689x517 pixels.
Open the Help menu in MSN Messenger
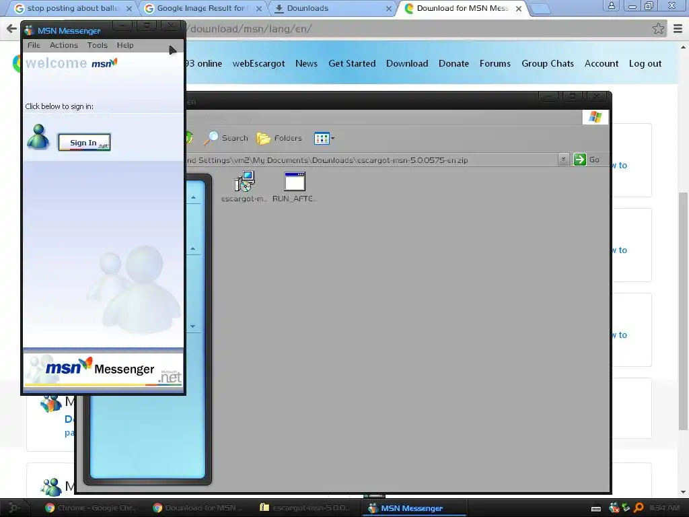[x=124, y=45]
